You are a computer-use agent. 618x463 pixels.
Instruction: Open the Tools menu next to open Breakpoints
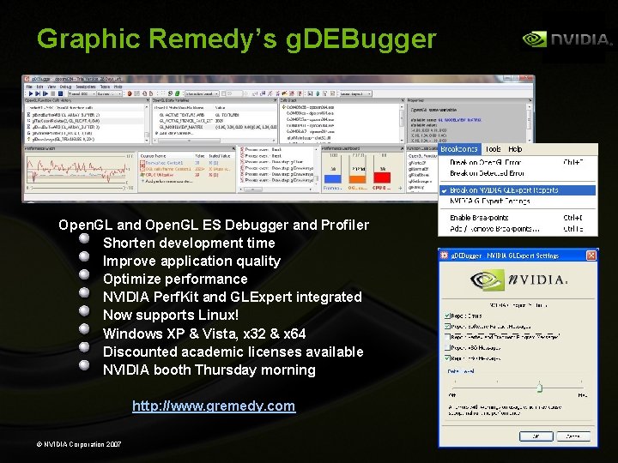[x=493, y=149]
